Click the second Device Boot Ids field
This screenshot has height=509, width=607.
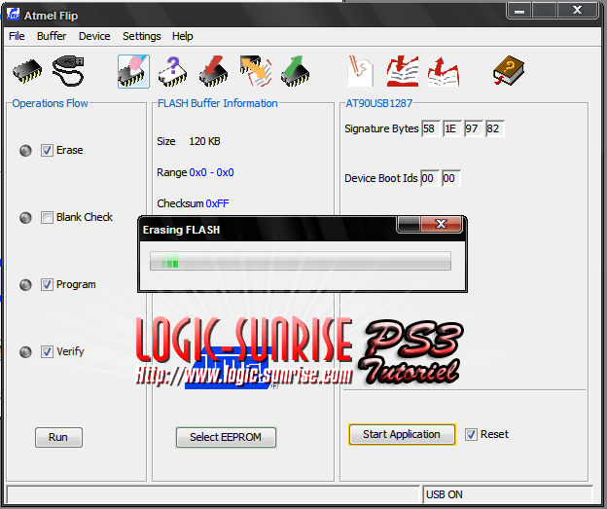451,178
